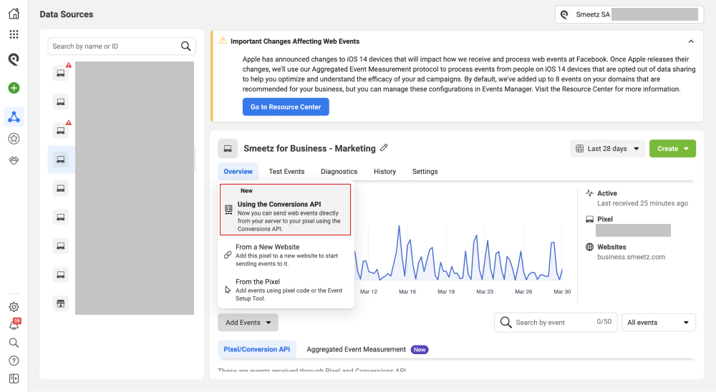Click the yellow warning triangle in the web events banner
The width and height of the screenshot is (716, 392).
click(x=223, y=41)
